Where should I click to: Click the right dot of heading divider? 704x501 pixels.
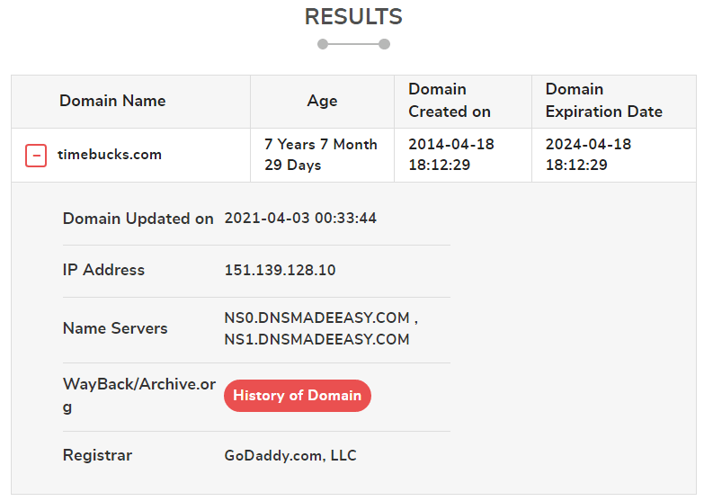coord(384,44)
